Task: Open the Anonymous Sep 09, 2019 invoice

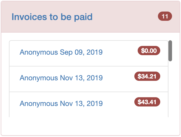Action: (x=61, y=52)
